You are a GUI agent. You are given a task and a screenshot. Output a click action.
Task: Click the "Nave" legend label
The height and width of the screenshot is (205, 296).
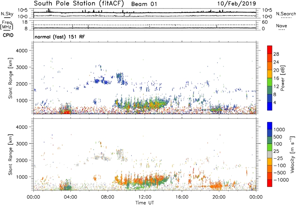coord(282,26)
